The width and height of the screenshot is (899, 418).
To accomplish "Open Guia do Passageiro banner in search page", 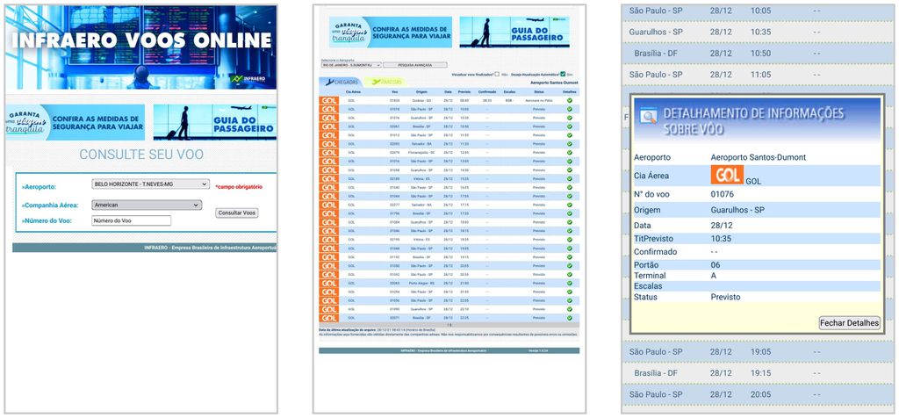I will click(x=214, y=122).
